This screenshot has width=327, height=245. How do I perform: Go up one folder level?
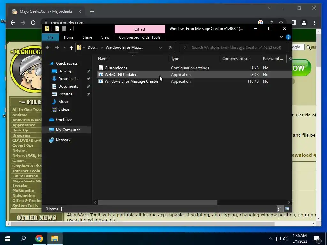pos(71,48)
